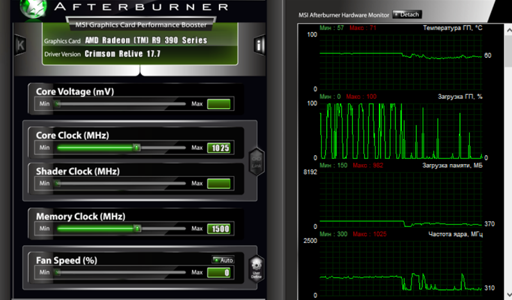Image resolution: width=512 pixels, height=300 pixels.
Task: Toggle Auto fan speed mode
Action: (x=223, y=260)
